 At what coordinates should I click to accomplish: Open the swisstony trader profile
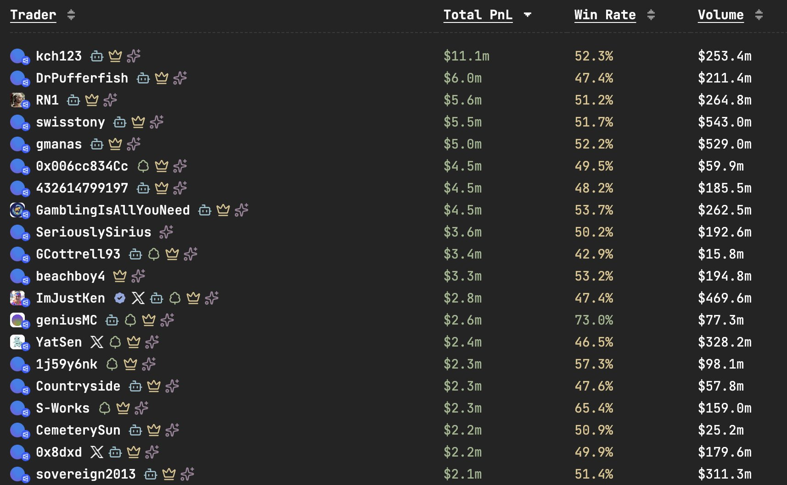click(70, 122)
